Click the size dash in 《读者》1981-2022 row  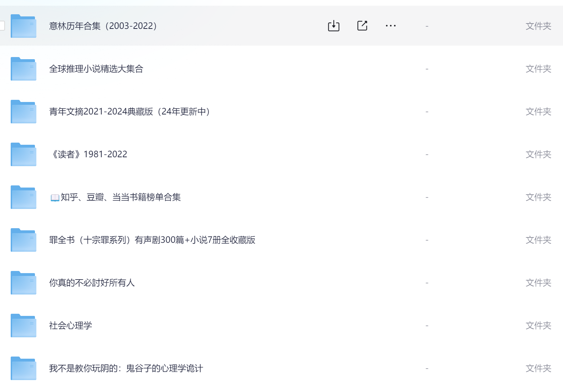[x=427, y=154]
